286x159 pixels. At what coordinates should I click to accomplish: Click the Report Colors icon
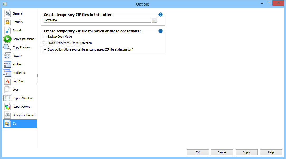point(7,107)
